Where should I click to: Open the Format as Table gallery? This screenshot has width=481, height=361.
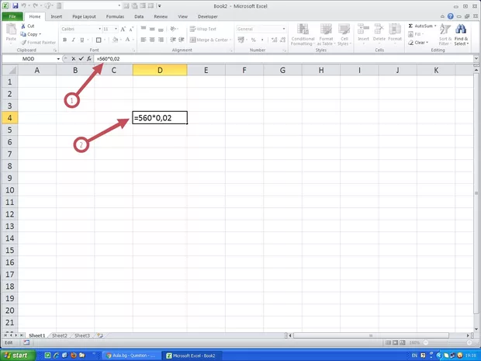coord(326,35)
